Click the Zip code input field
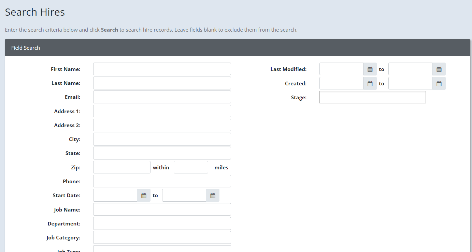472x252 pixels. point(121,167)
